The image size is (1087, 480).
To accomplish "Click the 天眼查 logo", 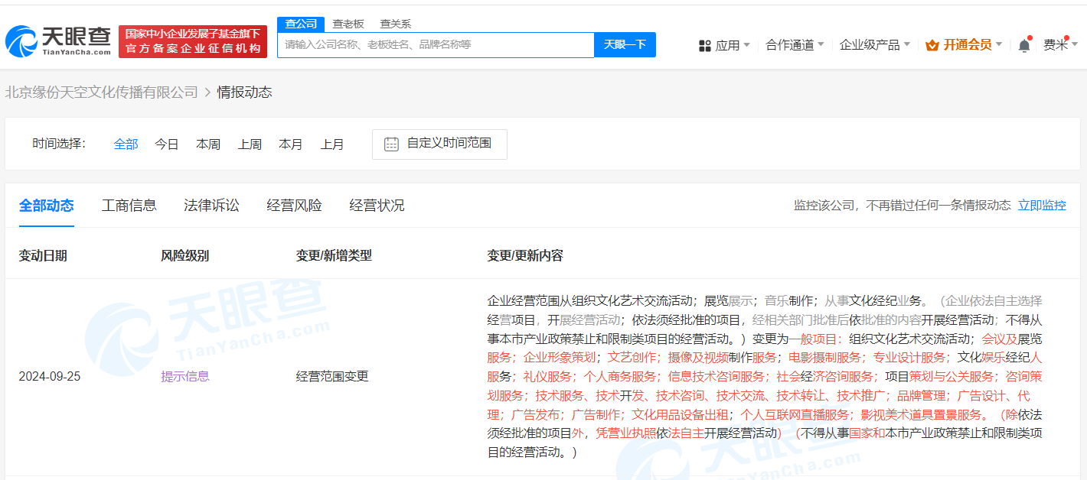I will point(58,41).
